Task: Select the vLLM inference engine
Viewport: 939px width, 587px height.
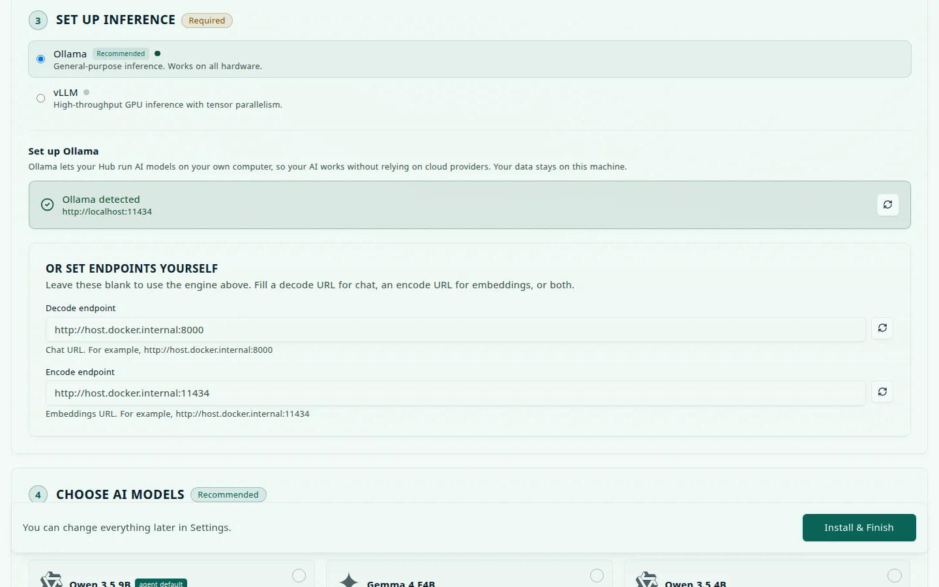Action: (x=40, y=98)
